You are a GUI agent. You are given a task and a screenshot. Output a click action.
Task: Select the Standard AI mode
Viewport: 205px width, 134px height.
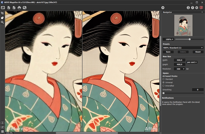pyautogui.click(x=163, y=79)
